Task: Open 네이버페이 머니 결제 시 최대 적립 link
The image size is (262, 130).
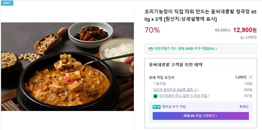Action: 183,96
